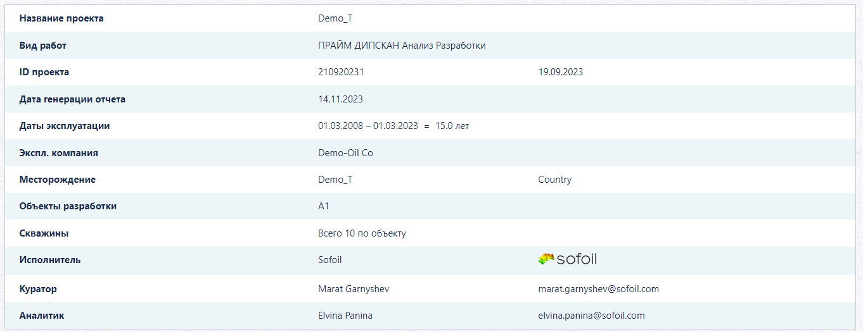Select "Всего 10 по объекту" text
This screenshot has height=332, width=863.
click(x=362, y=233)
